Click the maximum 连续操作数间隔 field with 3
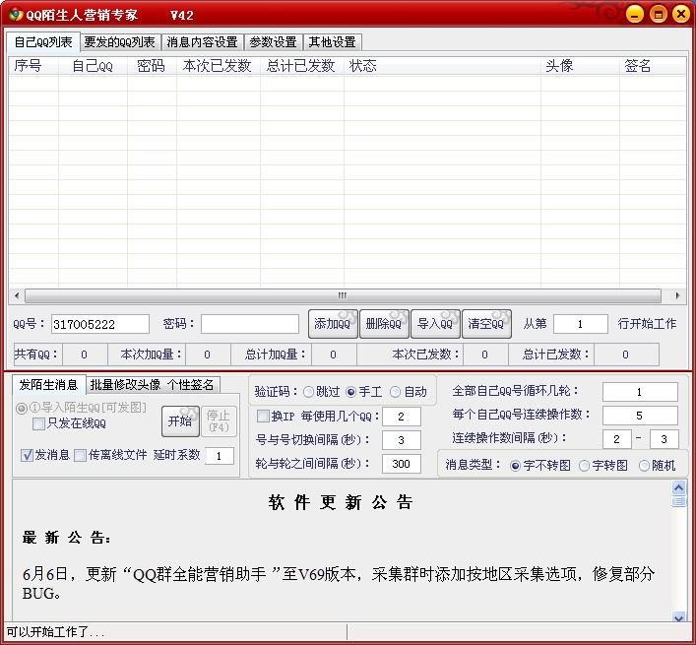The width and height of the screenshot is (696, 645). [664, 439]
